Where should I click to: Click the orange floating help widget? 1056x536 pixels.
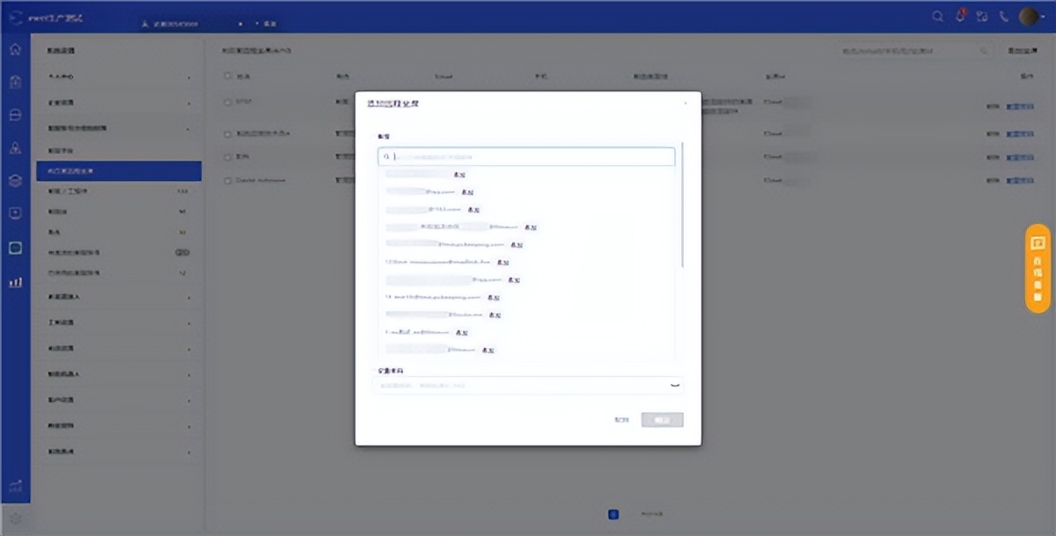tap(1038, 268)
